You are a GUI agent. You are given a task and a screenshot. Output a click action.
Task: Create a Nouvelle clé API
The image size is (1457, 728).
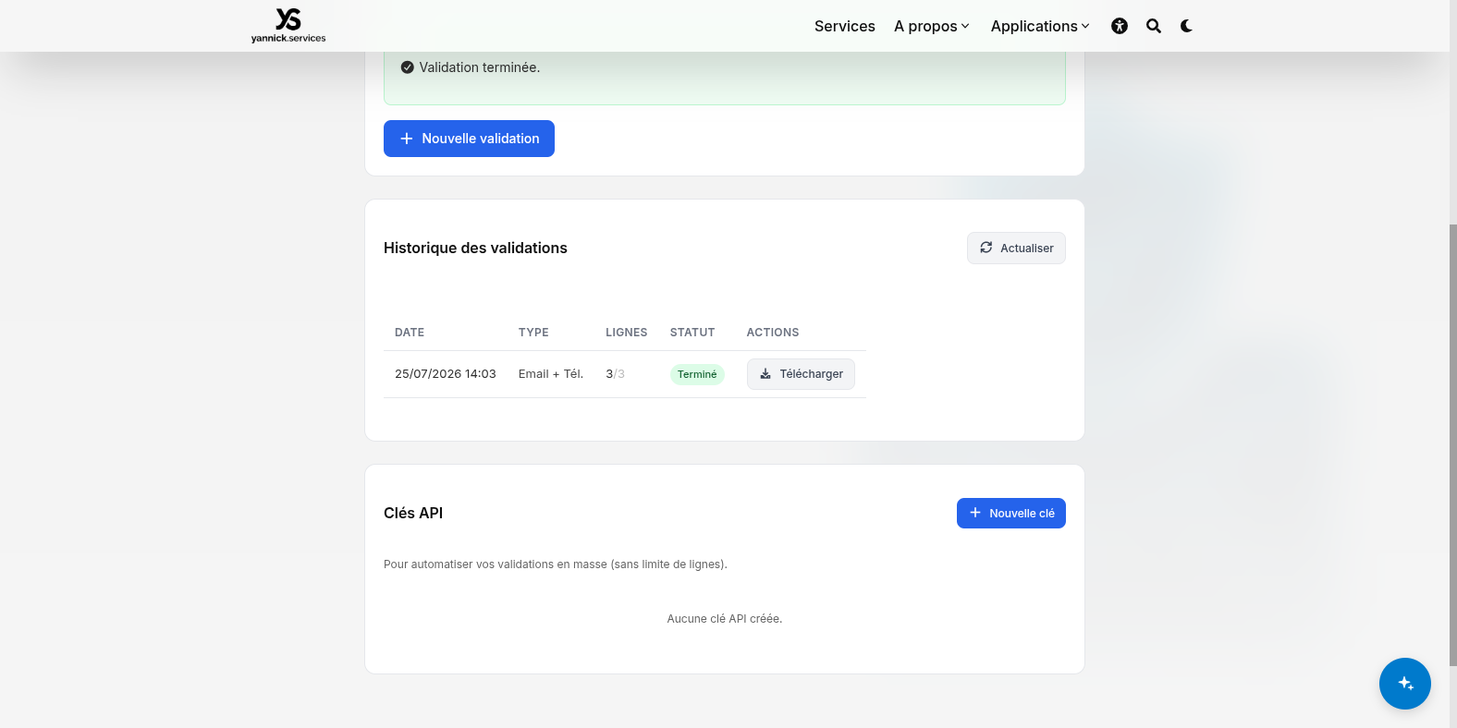(x=1011, y=514)
